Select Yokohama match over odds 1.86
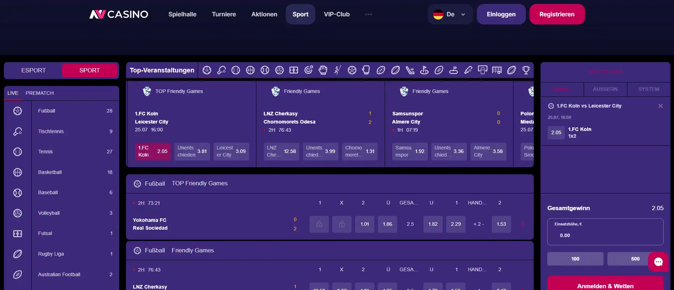The image size is (674, 290). point(388,224)
